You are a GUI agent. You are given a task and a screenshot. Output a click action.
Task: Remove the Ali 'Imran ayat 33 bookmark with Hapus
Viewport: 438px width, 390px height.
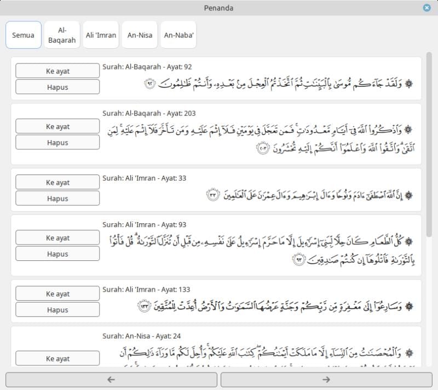tap(57, 198)
